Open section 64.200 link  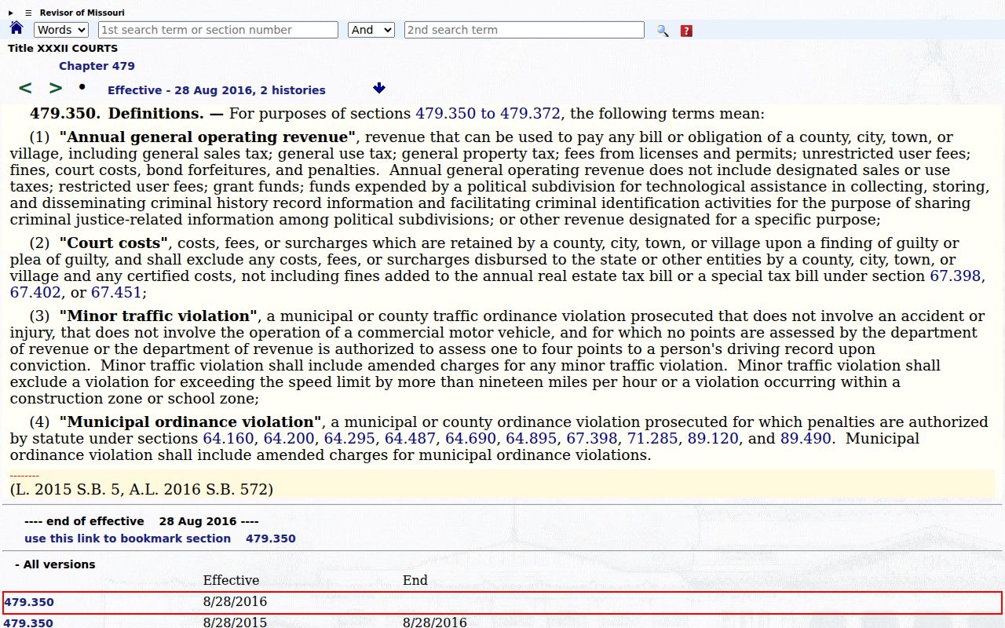pos(289,439)
